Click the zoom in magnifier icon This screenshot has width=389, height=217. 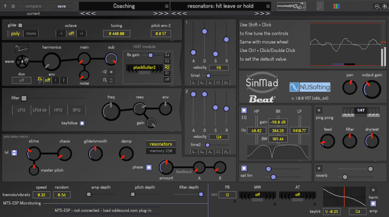[384, 6]
